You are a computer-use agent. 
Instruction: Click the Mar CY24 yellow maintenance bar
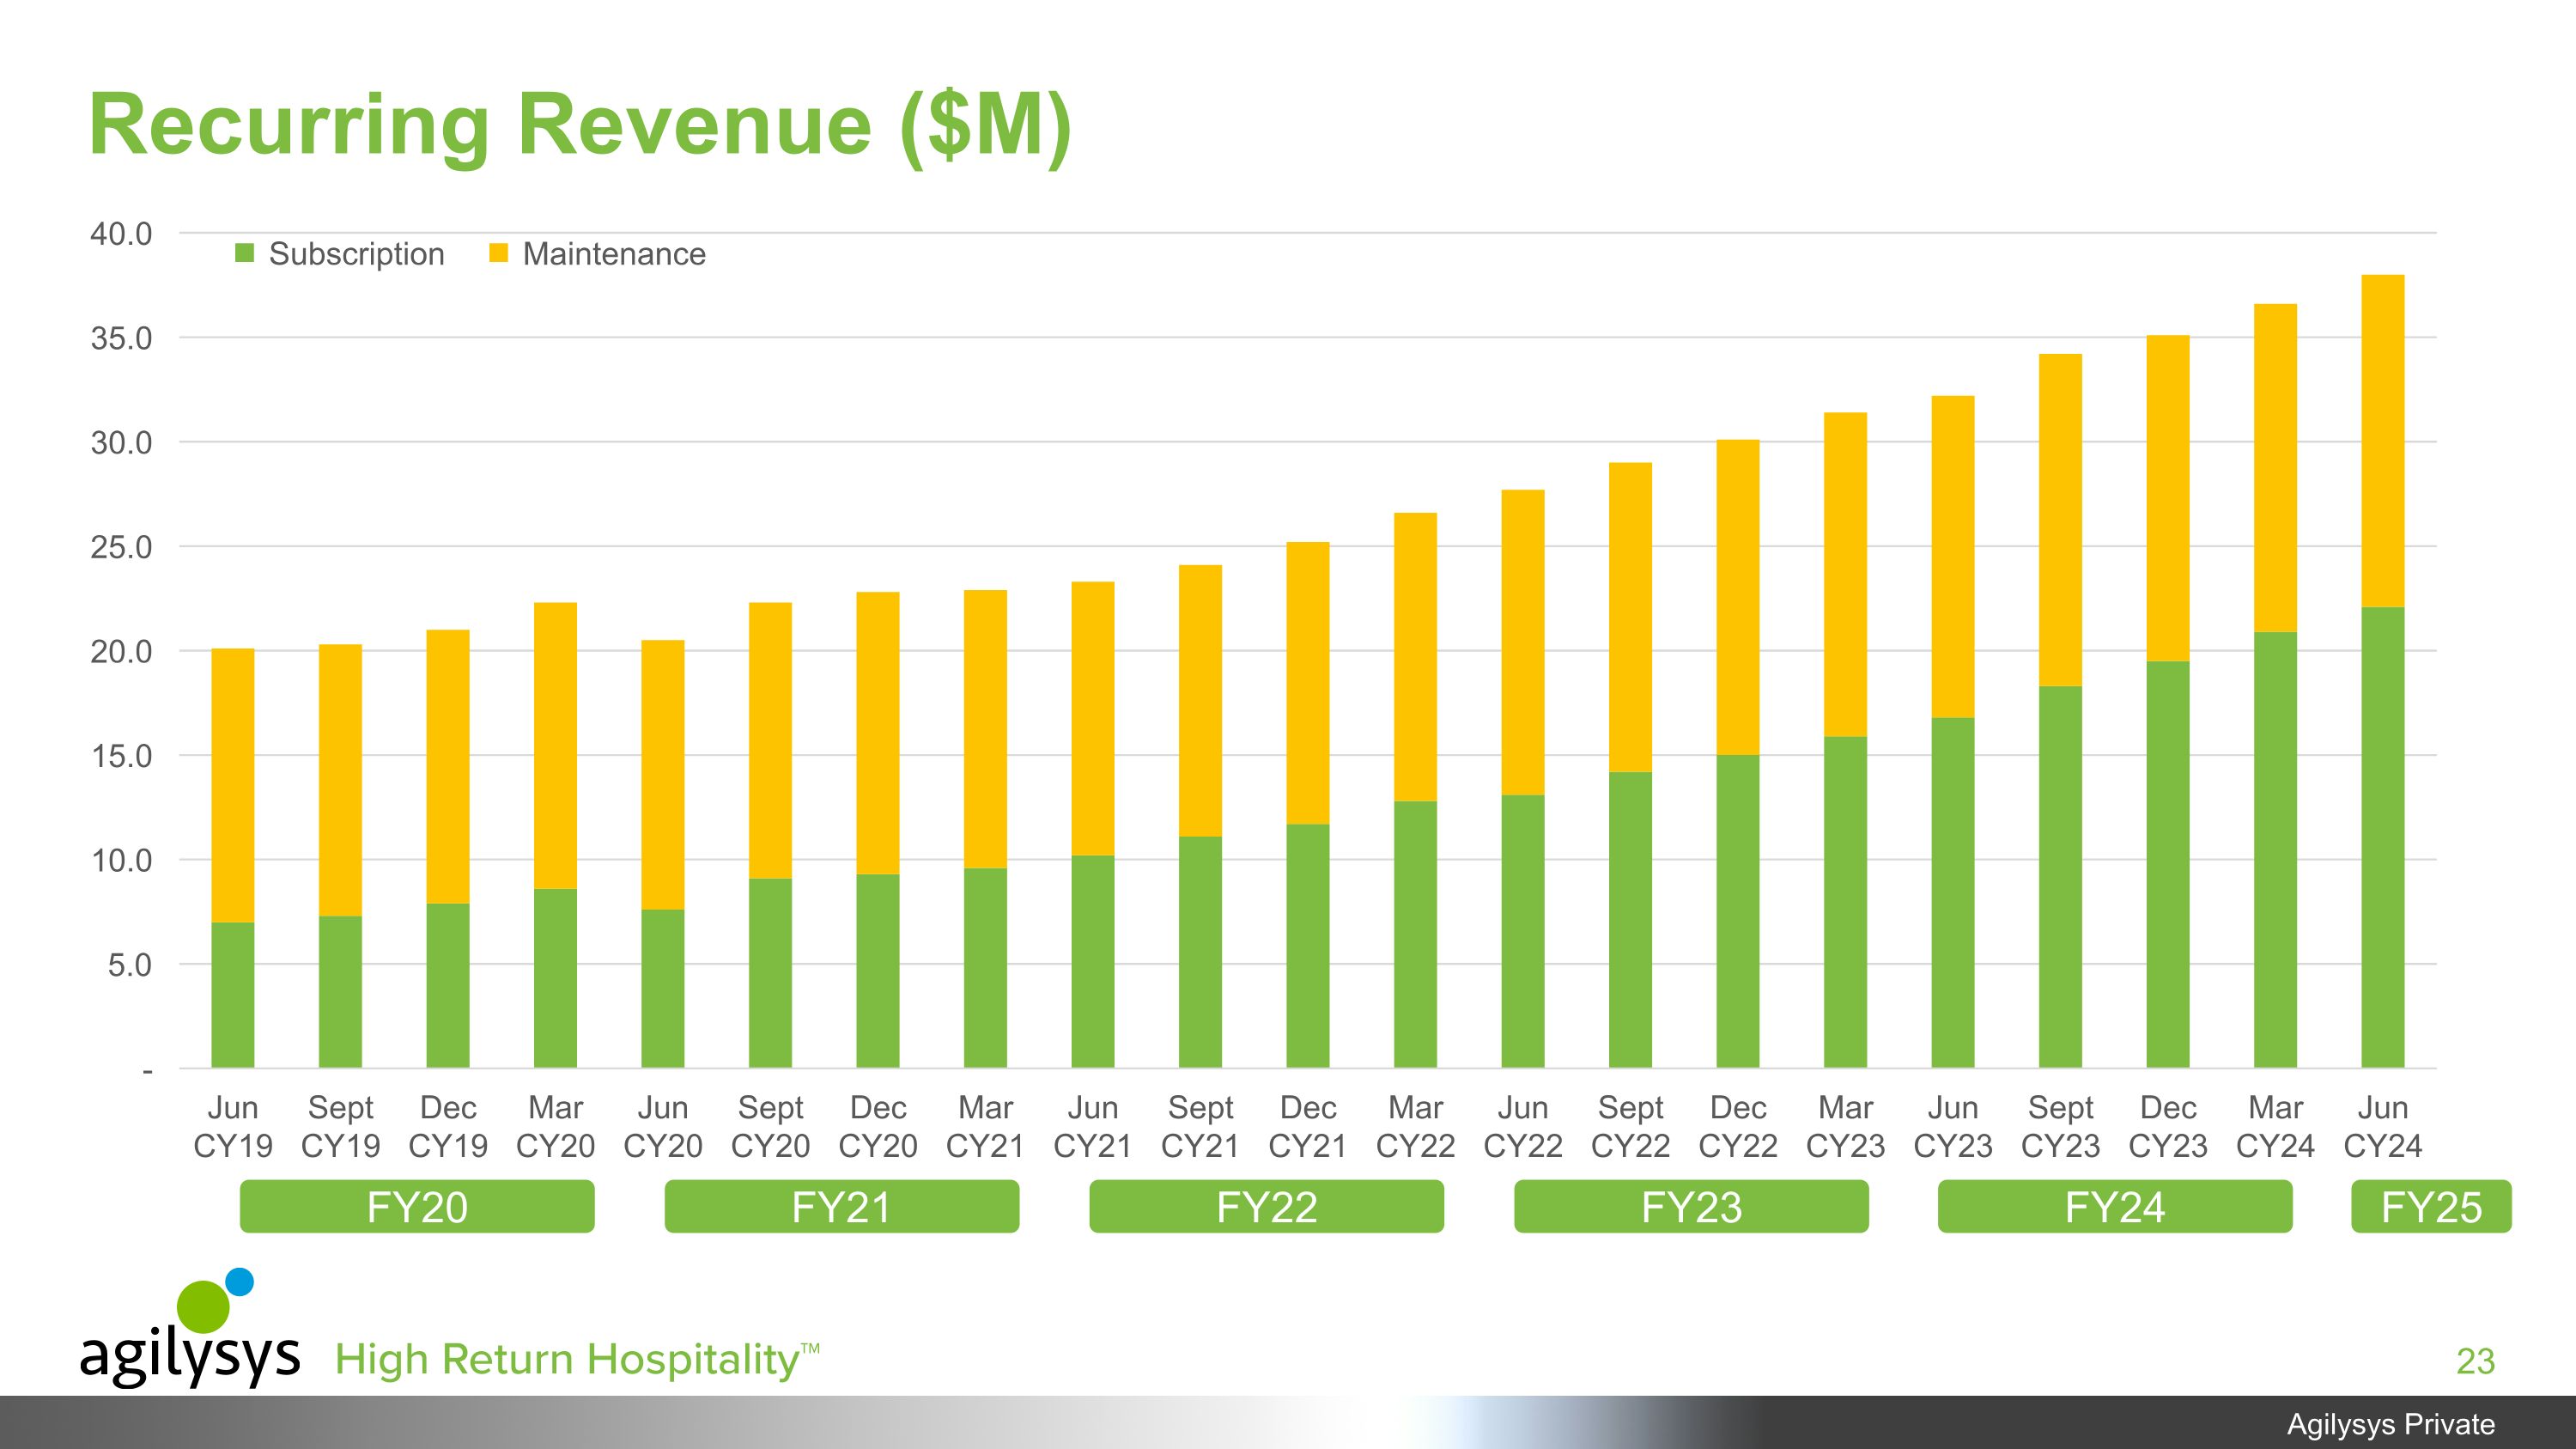point(2275,468)
